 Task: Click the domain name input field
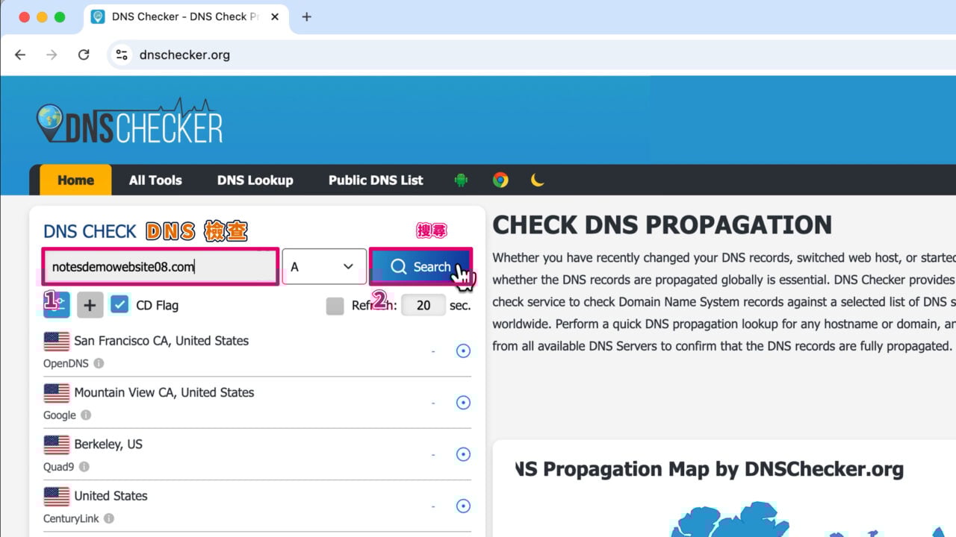[159, 266]
